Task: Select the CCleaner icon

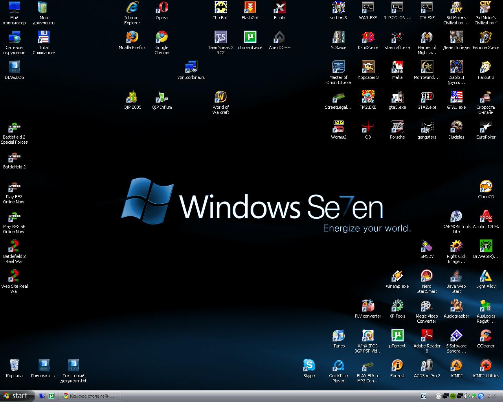Action: point(486,336)
